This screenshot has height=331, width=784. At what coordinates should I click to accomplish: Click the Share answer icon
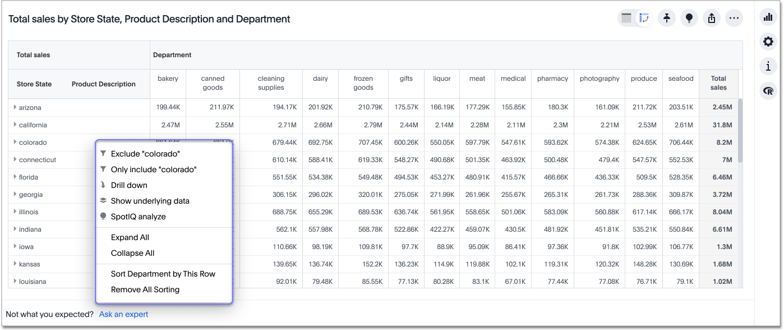tap(712, 18)
